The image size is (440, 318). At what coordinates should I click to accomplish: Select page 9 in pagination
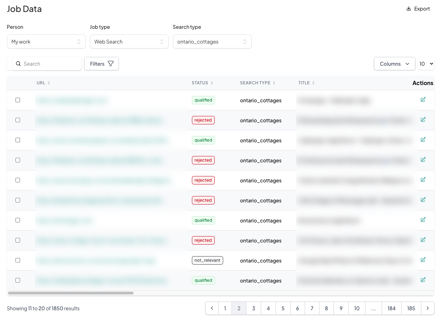(x=341, y=308)
